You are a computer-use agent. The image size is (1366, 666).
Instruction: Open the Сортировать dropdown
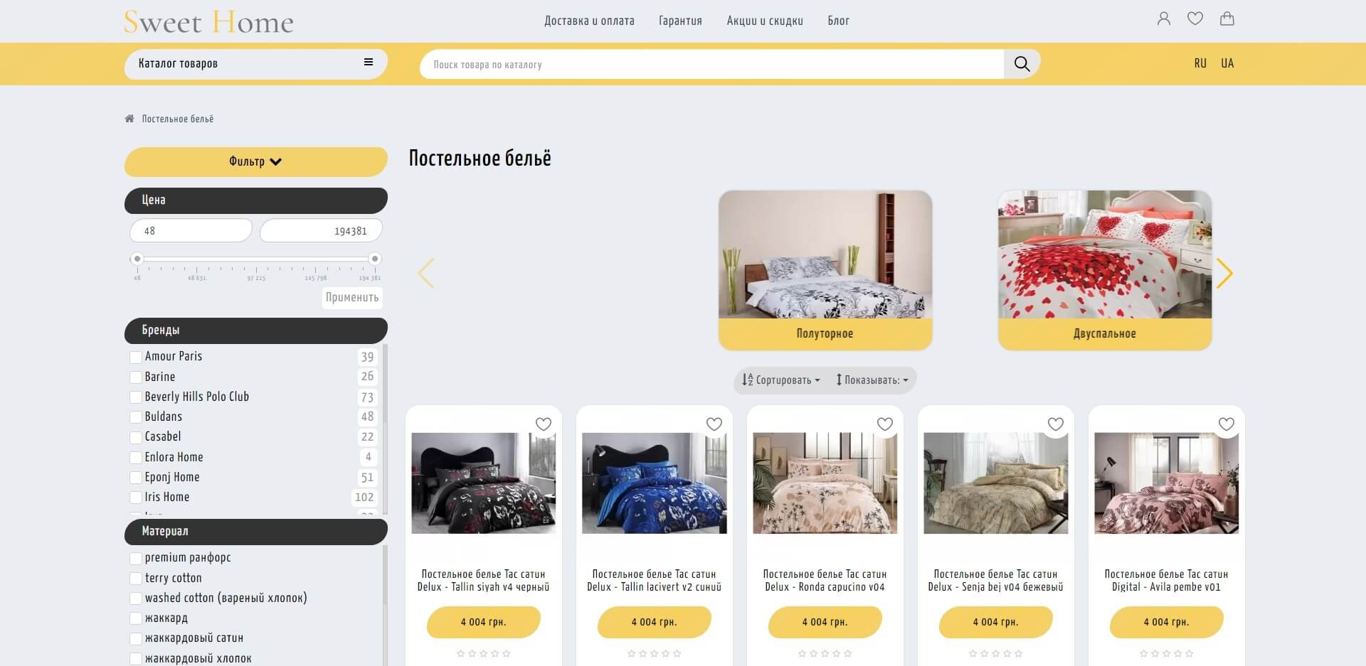pos(781,380)
